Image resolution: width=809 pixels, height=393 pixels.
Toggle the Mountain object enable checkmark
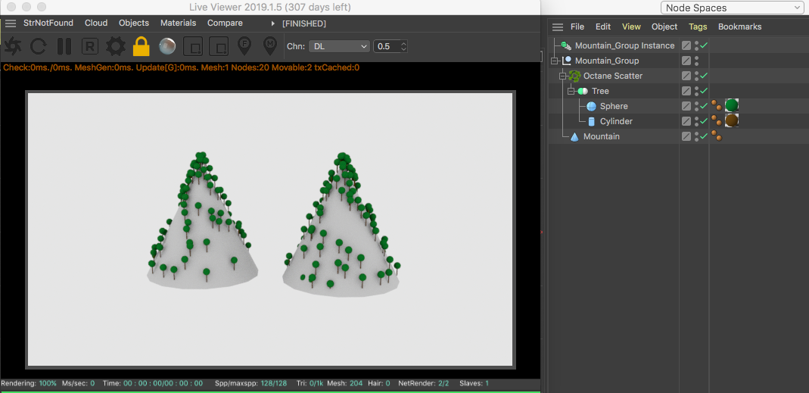704,136
